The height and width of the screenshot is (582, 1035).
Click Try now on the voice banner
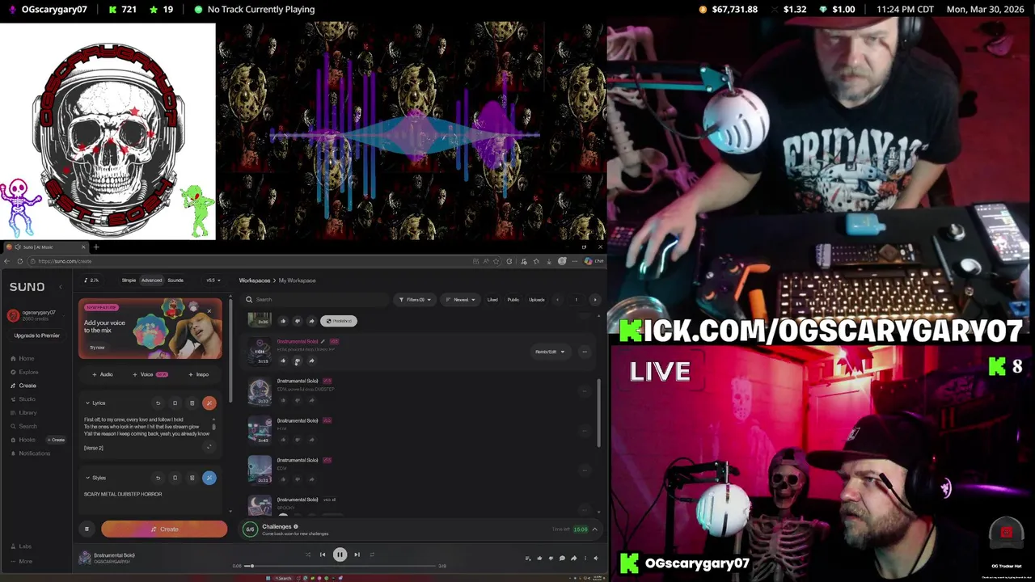tap(97, 348)
